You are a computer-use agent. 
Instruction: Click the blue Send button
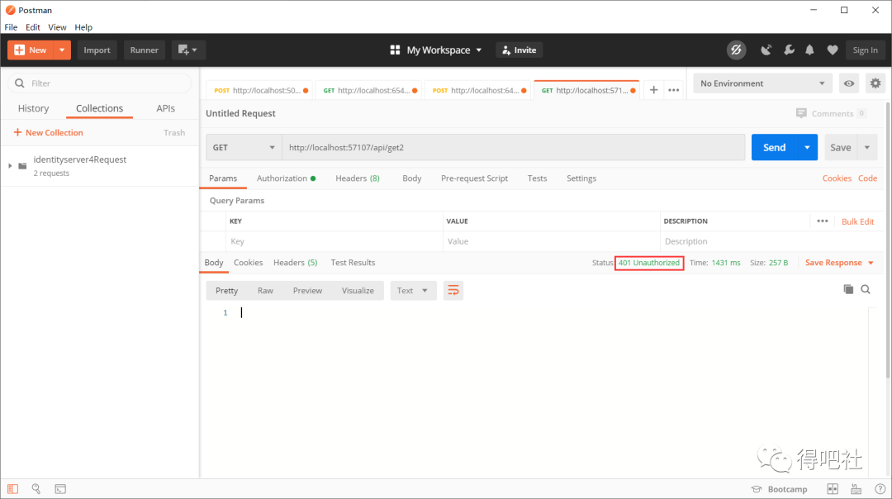click(774, 147)
